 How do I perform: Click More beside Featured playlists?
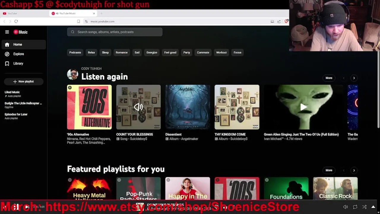(x=329, y=170)
